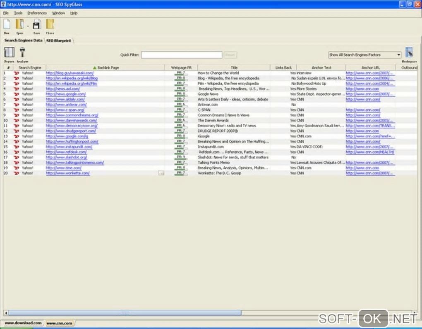Screen dimensions: 422x329
Task: Open the Window menu
Action: pos(58,13)
